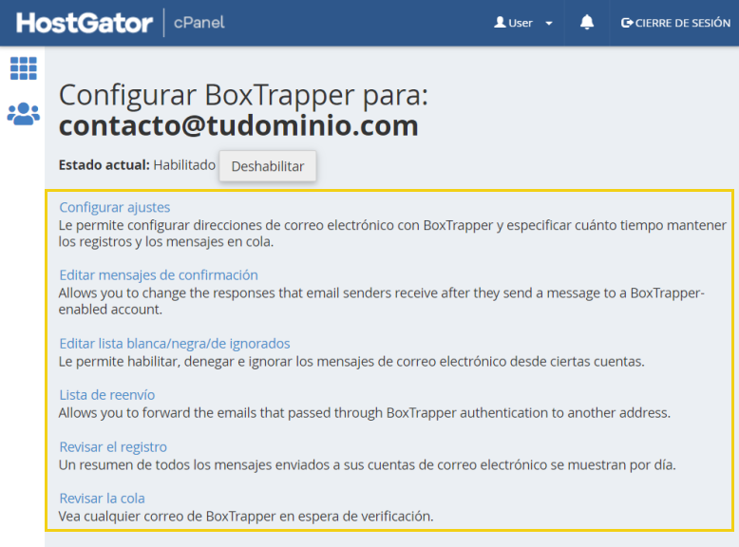Click the 'Configurar BoxTrapper para:' title
Viewport: 739px width, 547px height.
243,95
